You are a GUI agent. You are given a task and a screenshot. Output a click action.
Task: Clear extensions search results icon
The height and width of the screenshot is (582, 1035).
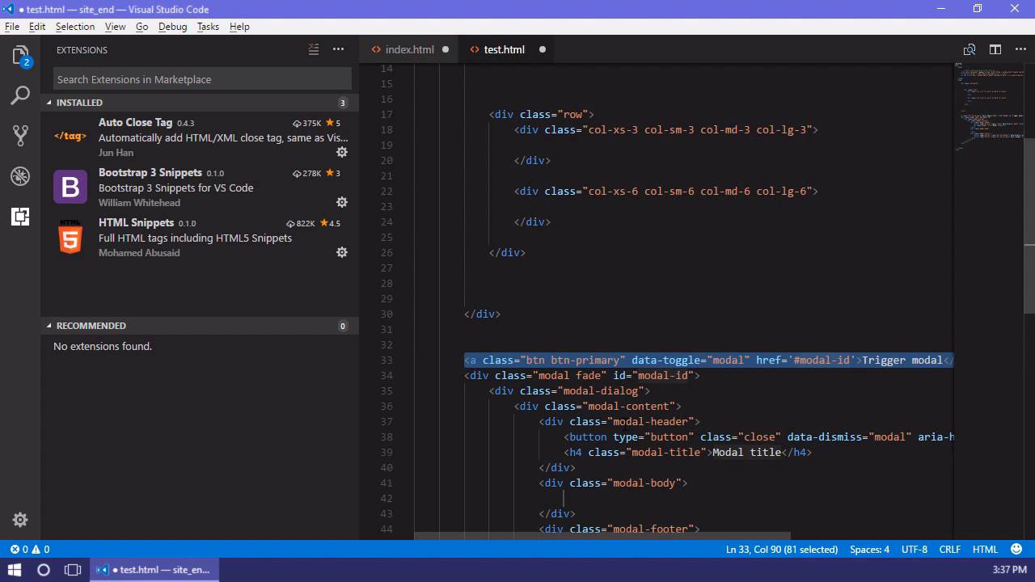[314, 50]
